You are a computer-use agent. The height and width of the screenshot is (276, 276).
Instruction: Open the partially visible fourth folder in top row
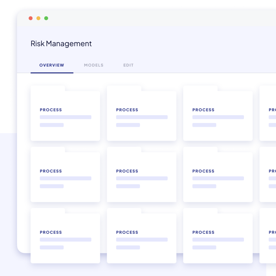[x=268, y=115]
